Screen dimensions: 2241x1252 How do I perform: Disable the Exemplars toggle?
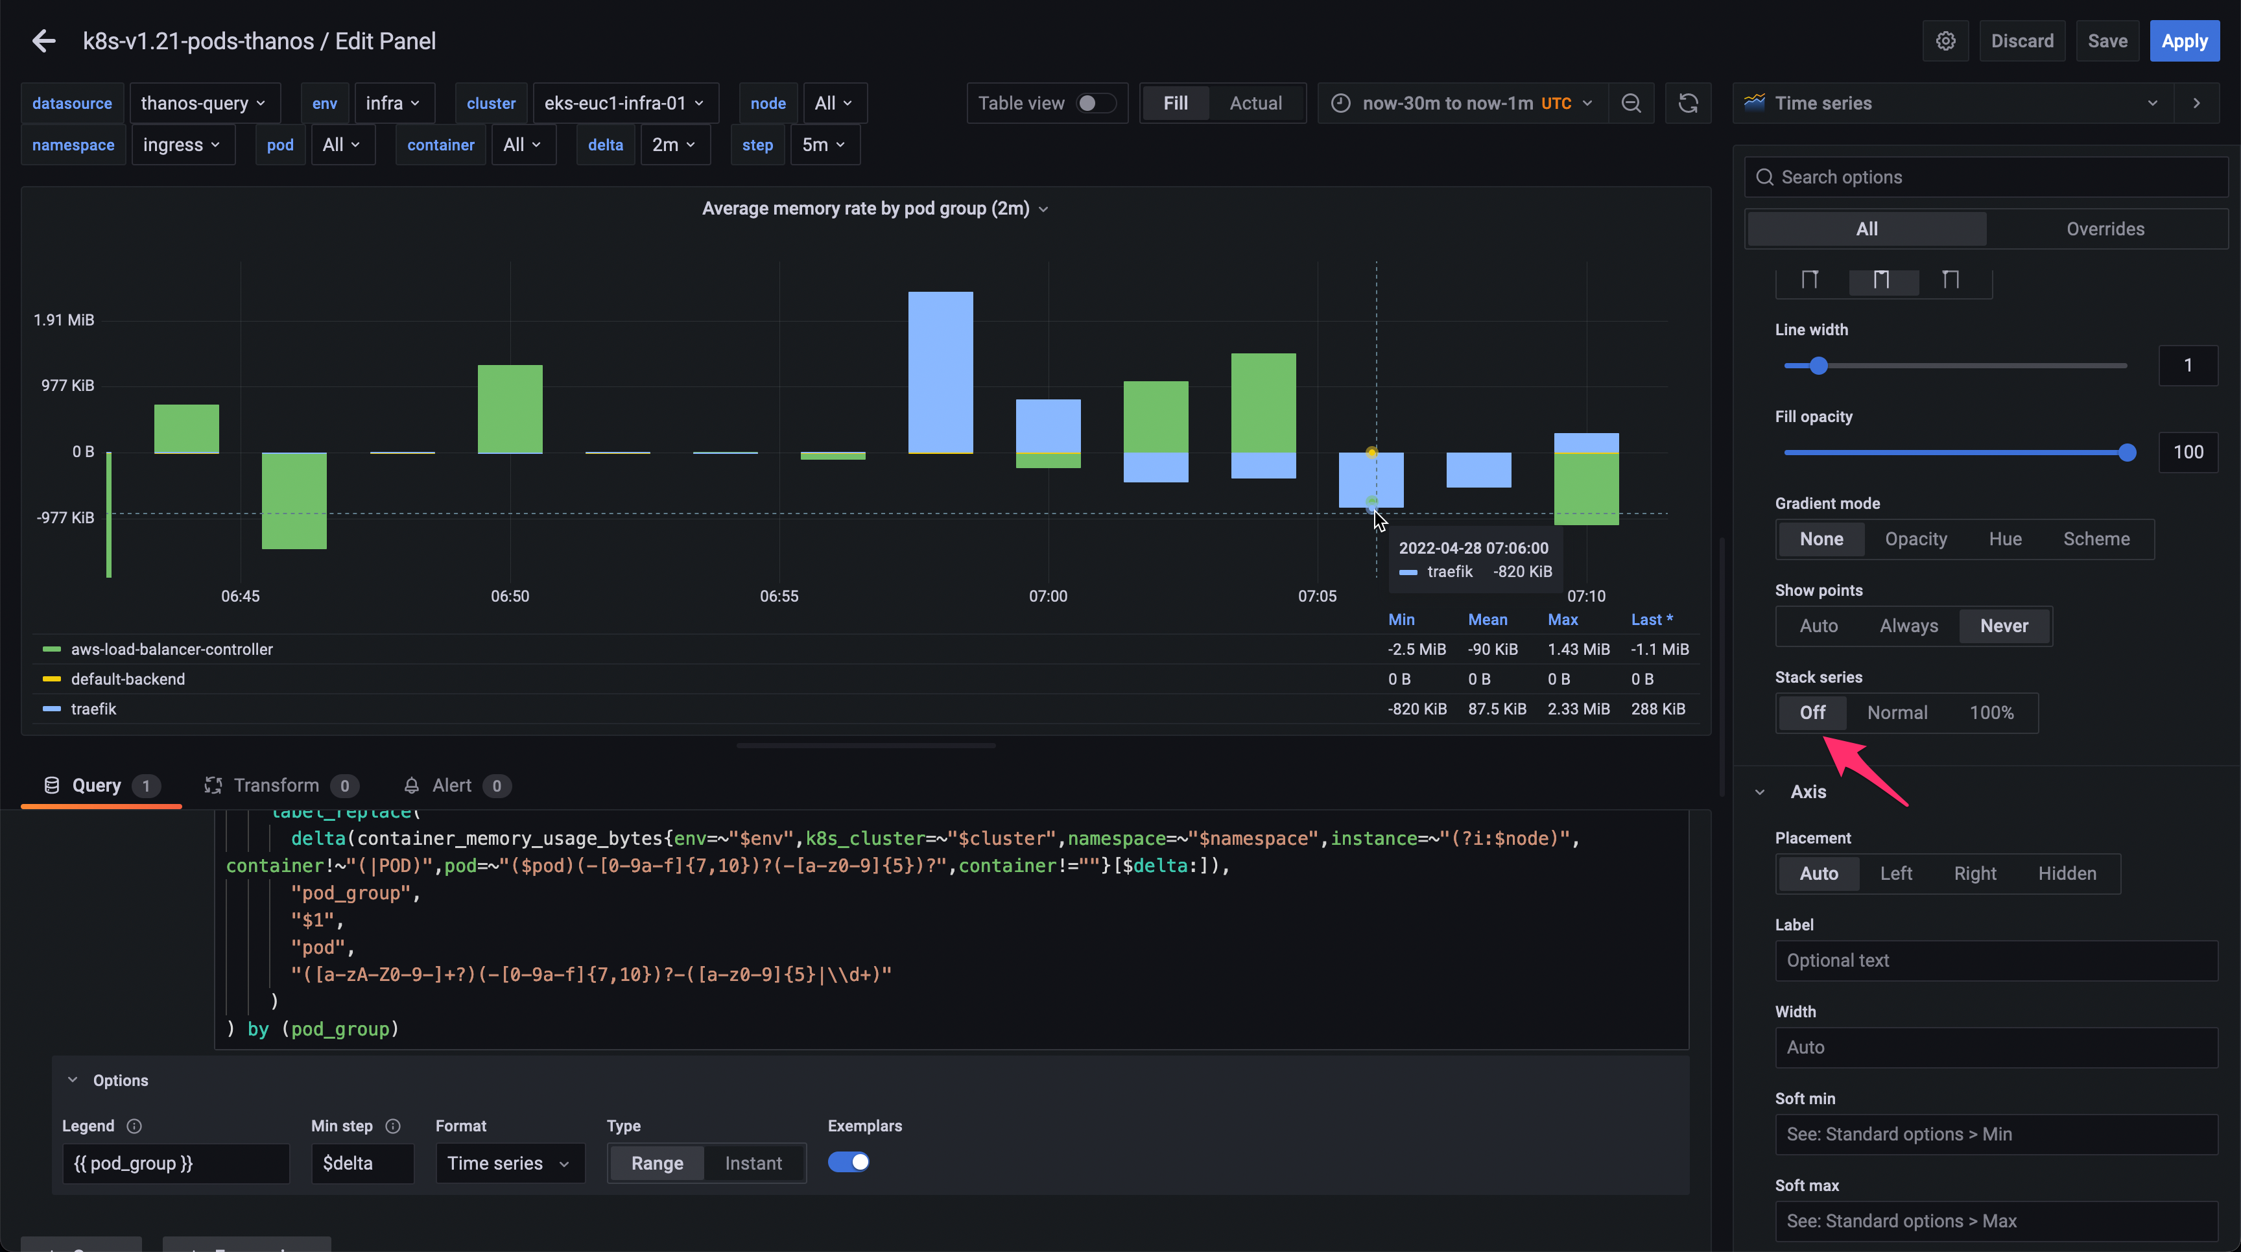click(848, 1163)
